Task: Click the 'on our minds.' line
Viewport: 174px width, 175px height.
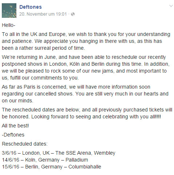Action: coord(17,101)
